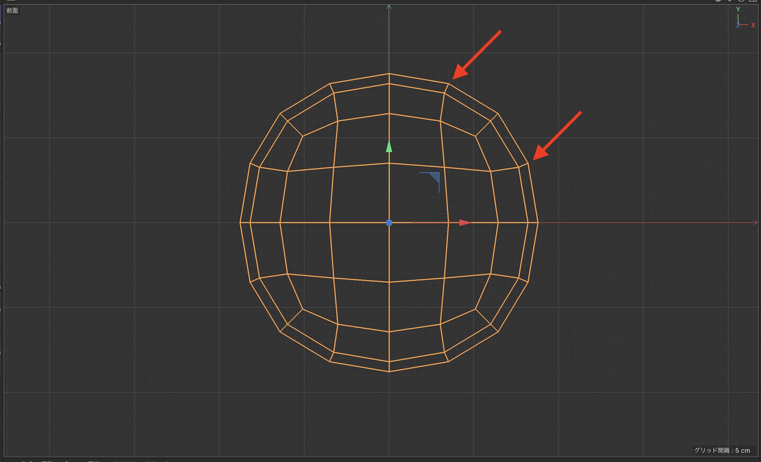Select the leftmost vertex of the sphere
The width and height of the screenshot is (761, 462).
[240, 222]
